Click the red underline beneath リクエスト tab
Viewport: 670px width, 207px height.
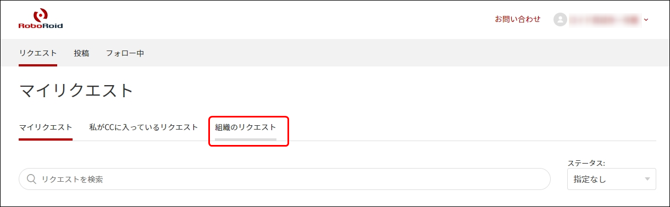(x=38, y=65)
